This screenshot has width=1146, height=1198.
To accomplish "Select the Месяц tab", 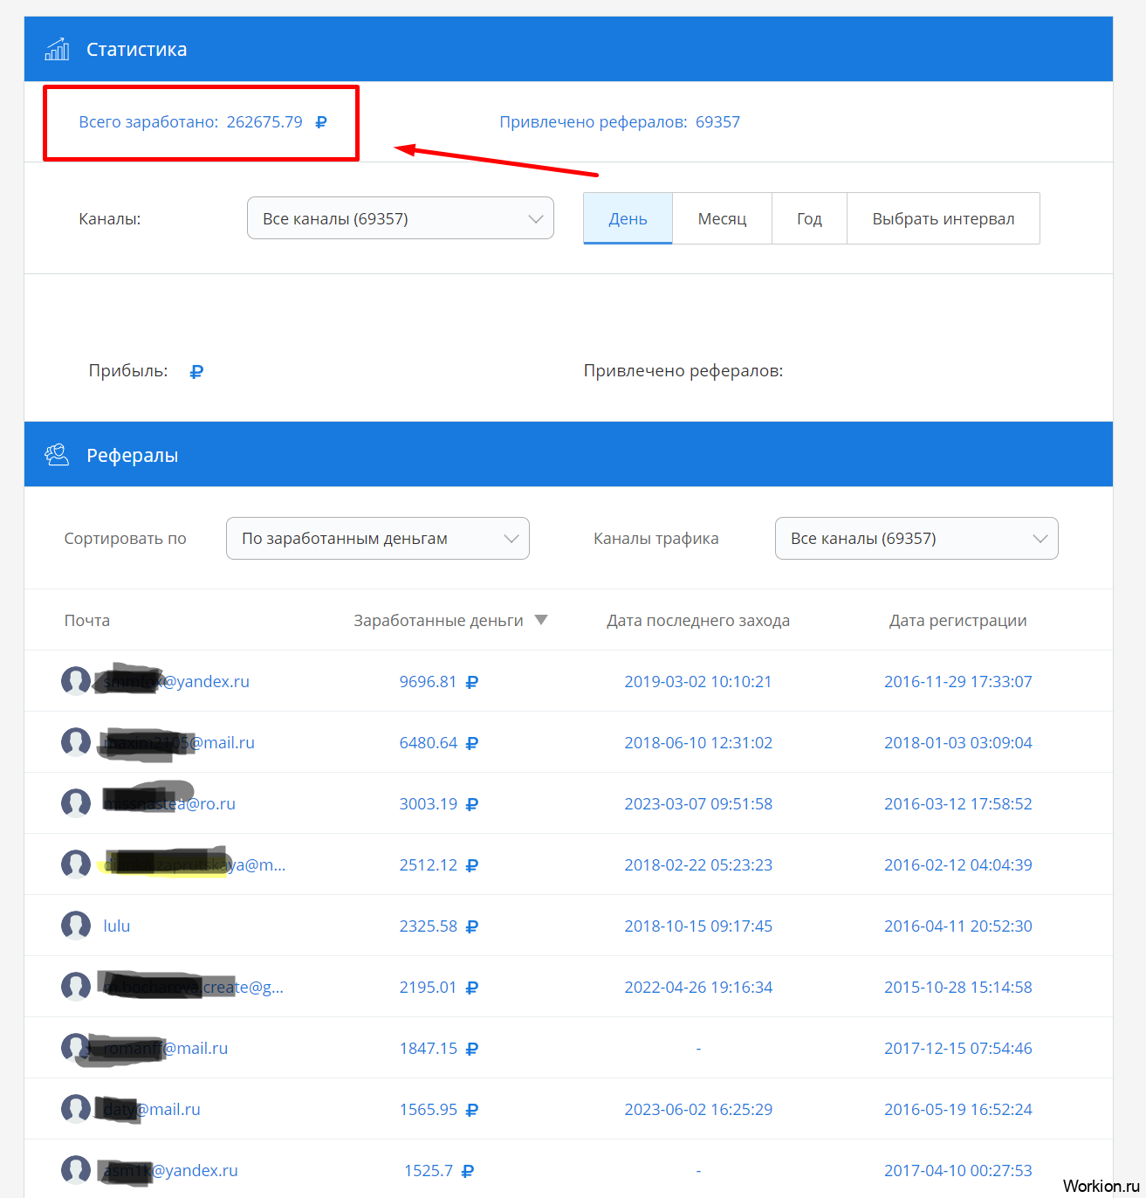I will pyautogui.click(x=722, y=218).
